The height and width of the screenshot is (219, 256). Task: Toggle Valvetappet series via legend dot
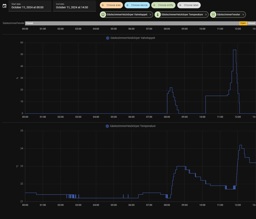coord(108,38)
